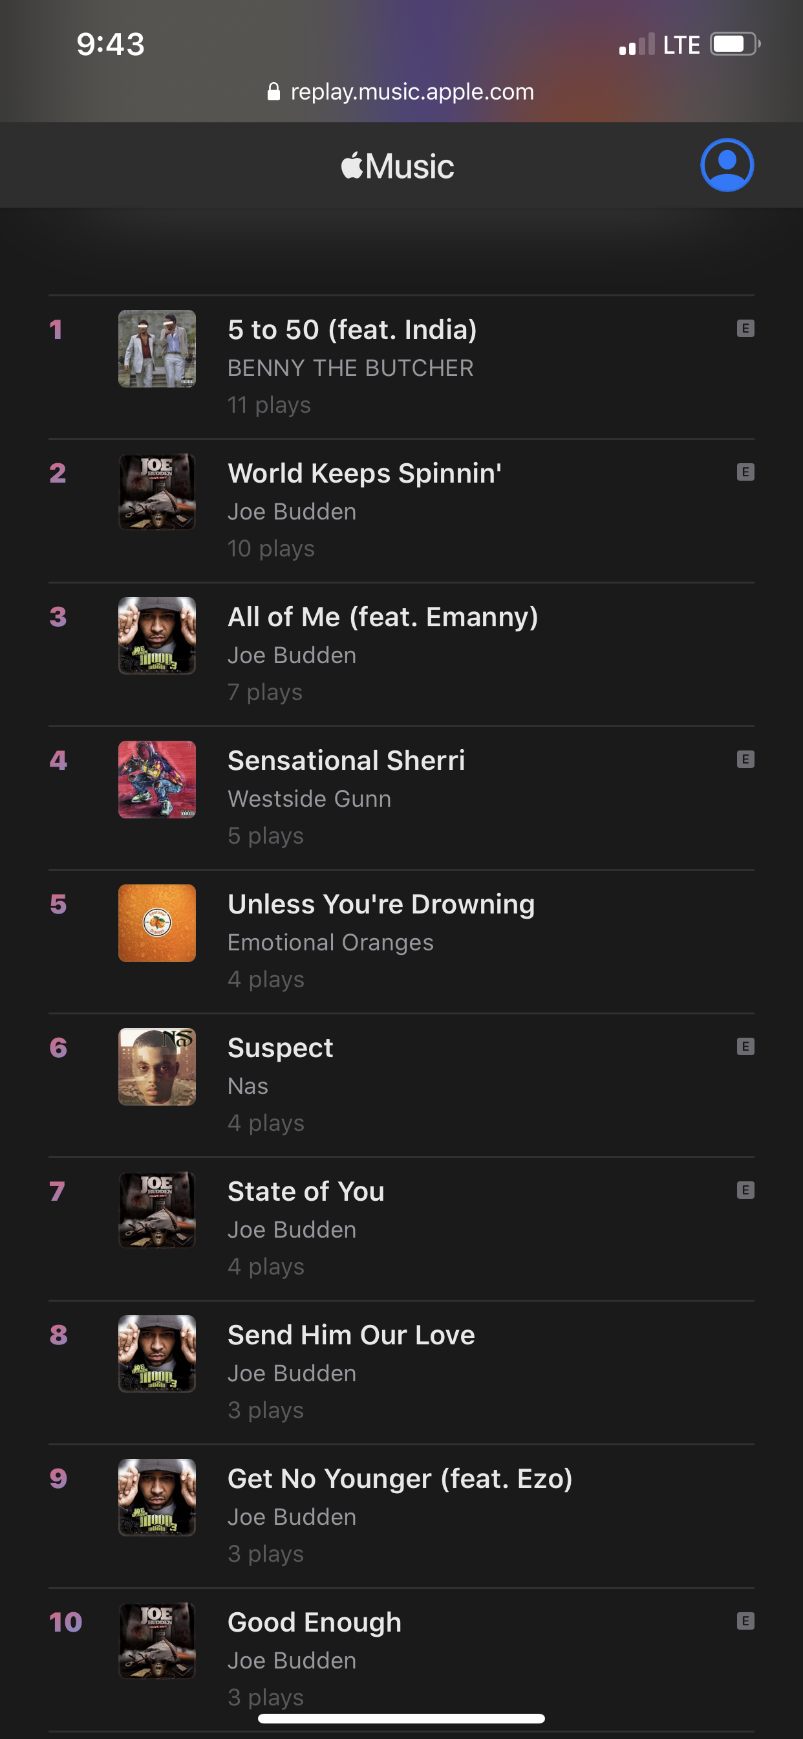Tap BENNY THE BUTCHER artist name
The image size is (803, 1739).
(350, 368)
